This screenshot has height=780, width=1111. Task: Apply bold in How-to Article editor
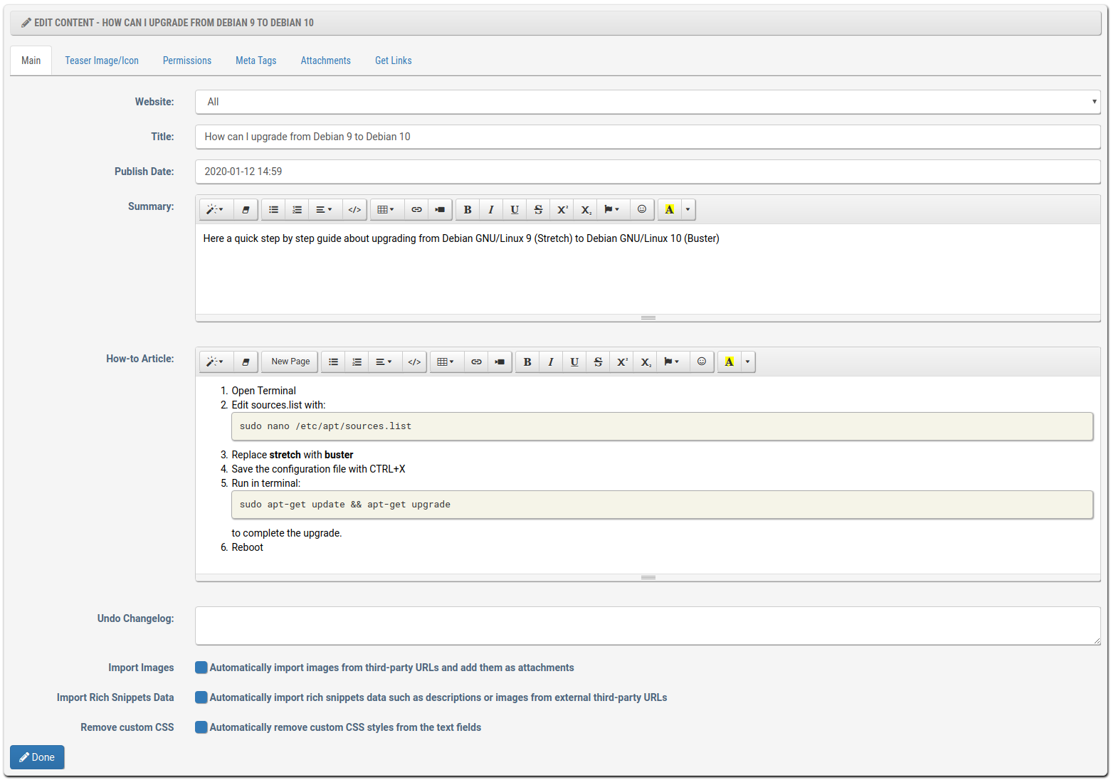tap(527, 362)
